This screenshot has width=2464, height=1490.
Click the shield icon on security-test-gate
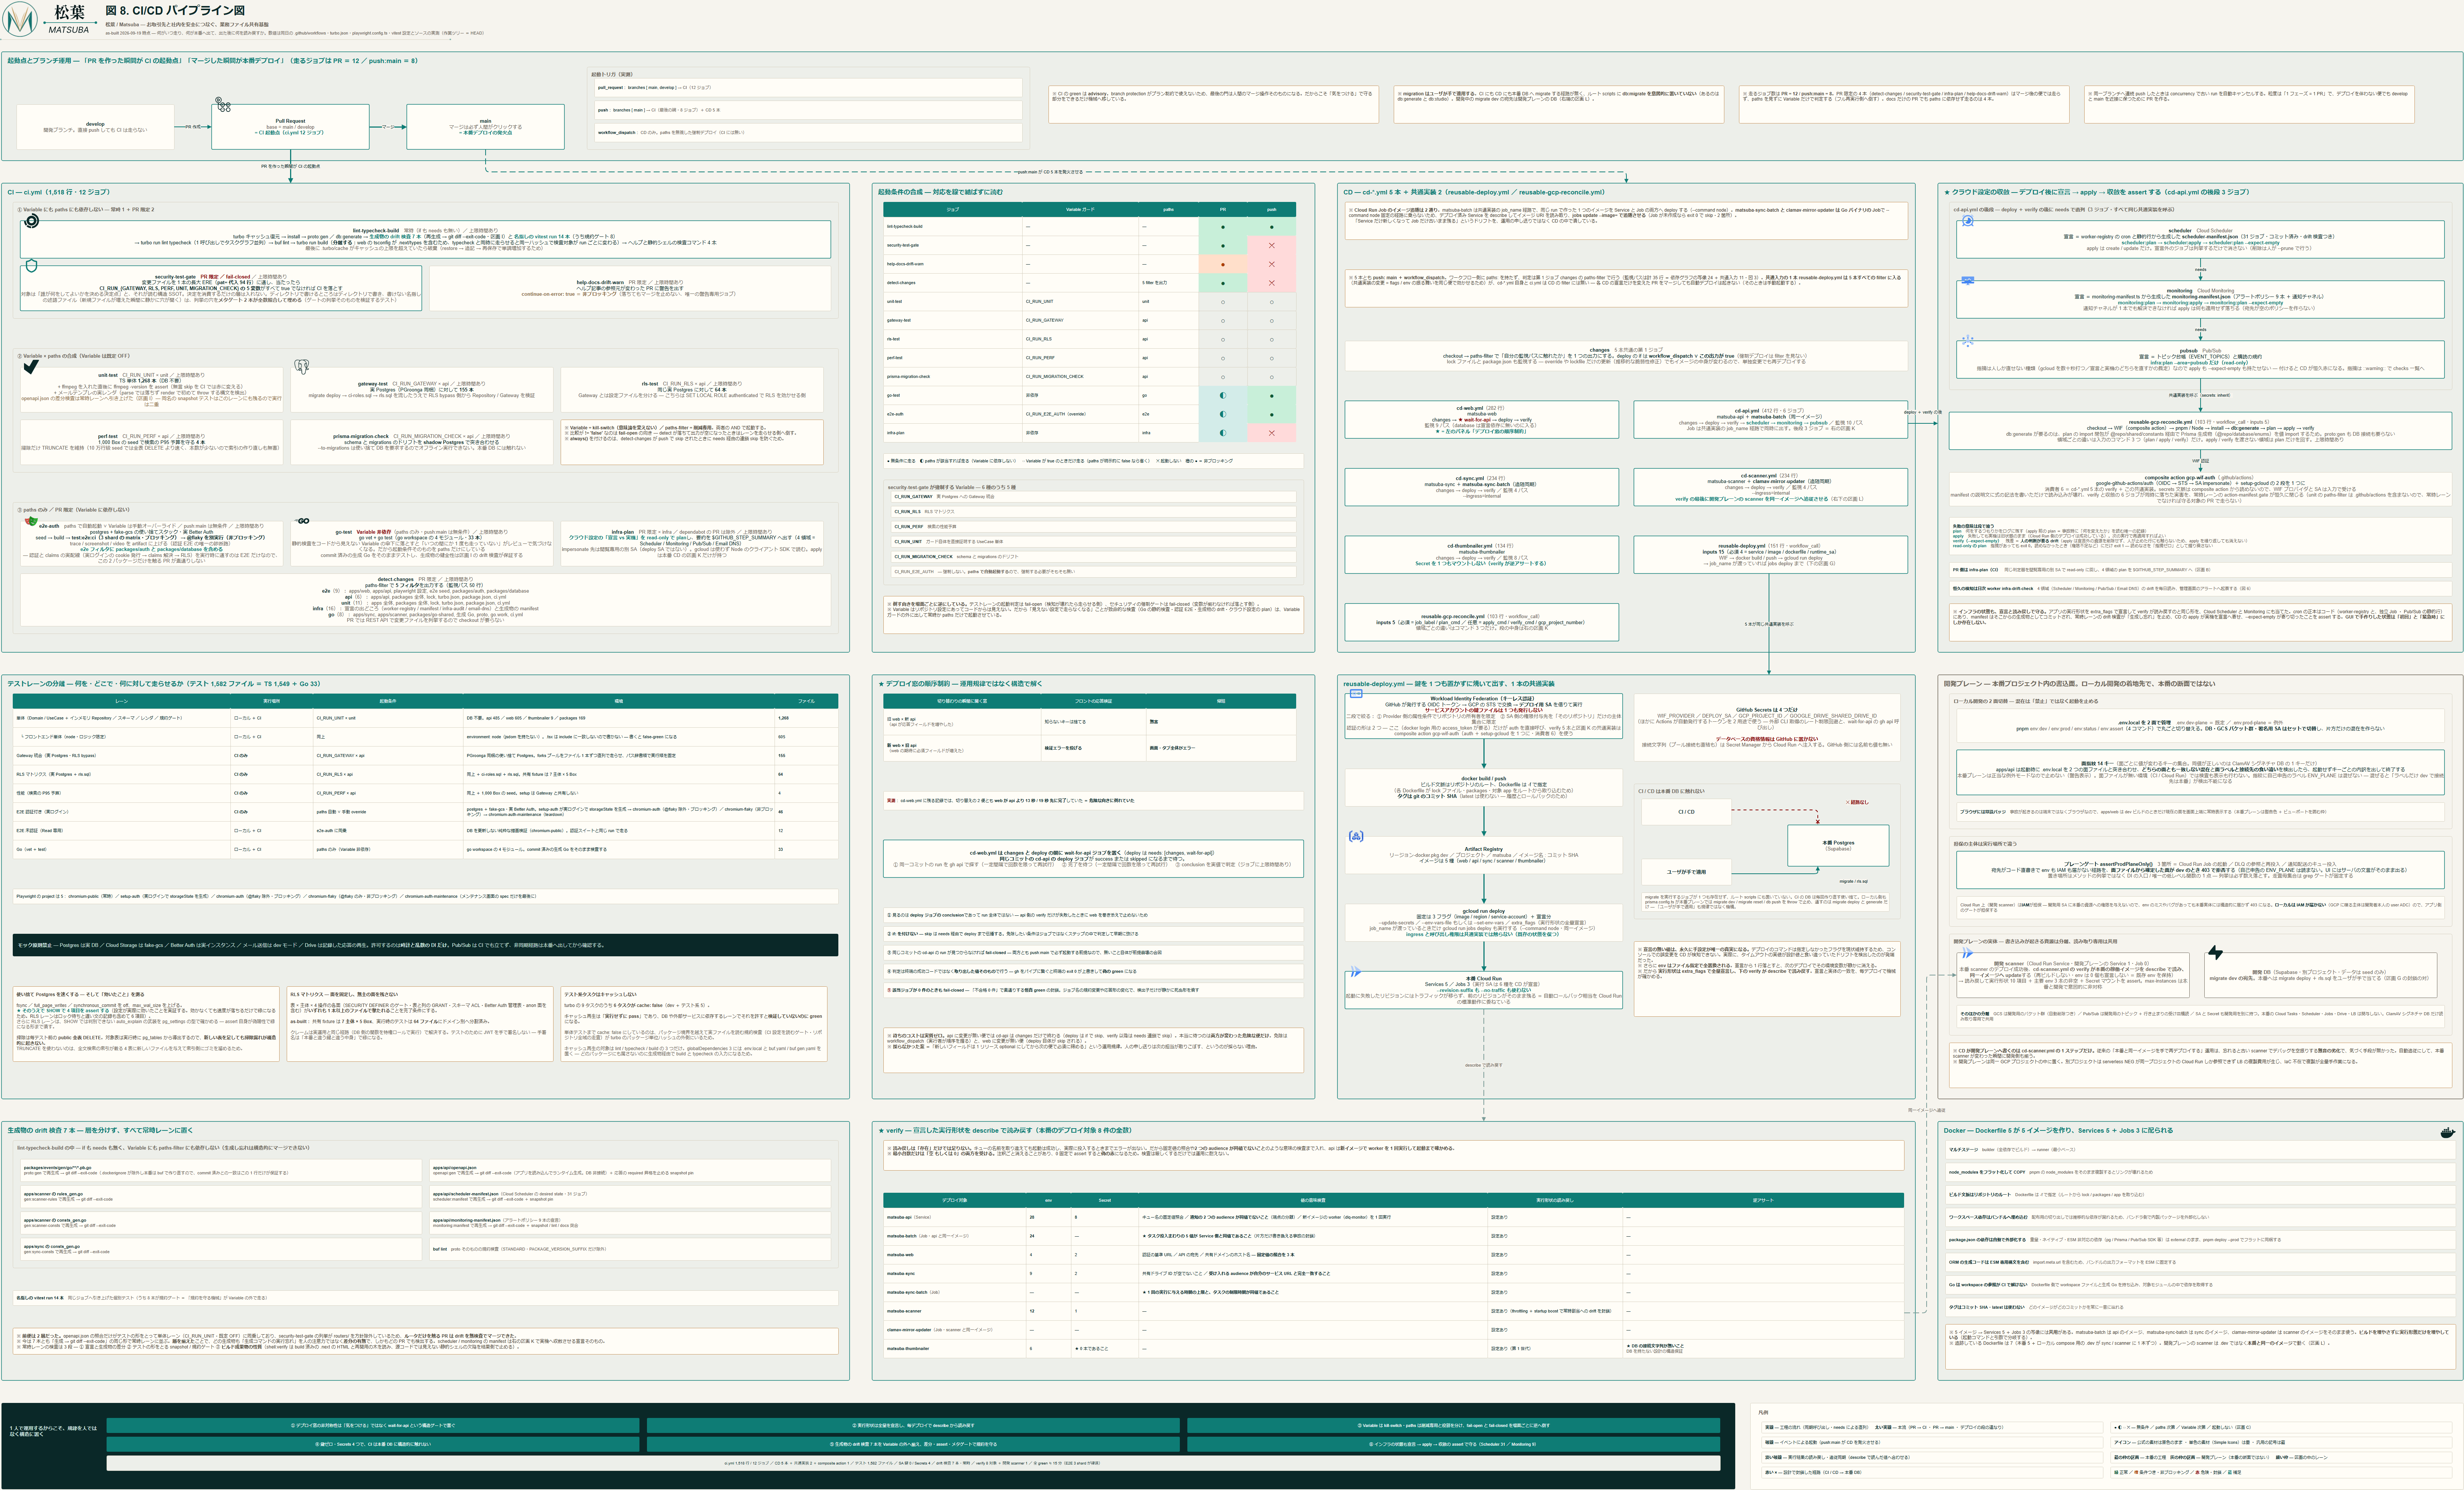tap(31, 266)
